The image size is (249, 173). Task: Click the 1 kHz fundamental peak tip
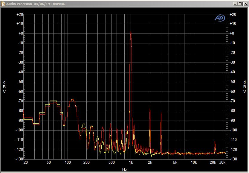coord(131,31)
